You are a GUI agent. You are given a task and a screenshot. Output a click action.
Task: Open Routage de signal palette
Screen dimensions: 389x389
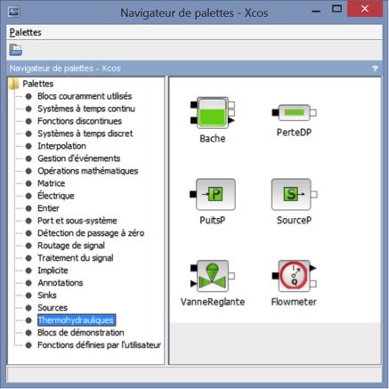71,246
